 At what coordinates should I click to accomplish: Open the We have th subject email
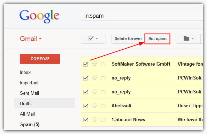[x=190, y=119]
